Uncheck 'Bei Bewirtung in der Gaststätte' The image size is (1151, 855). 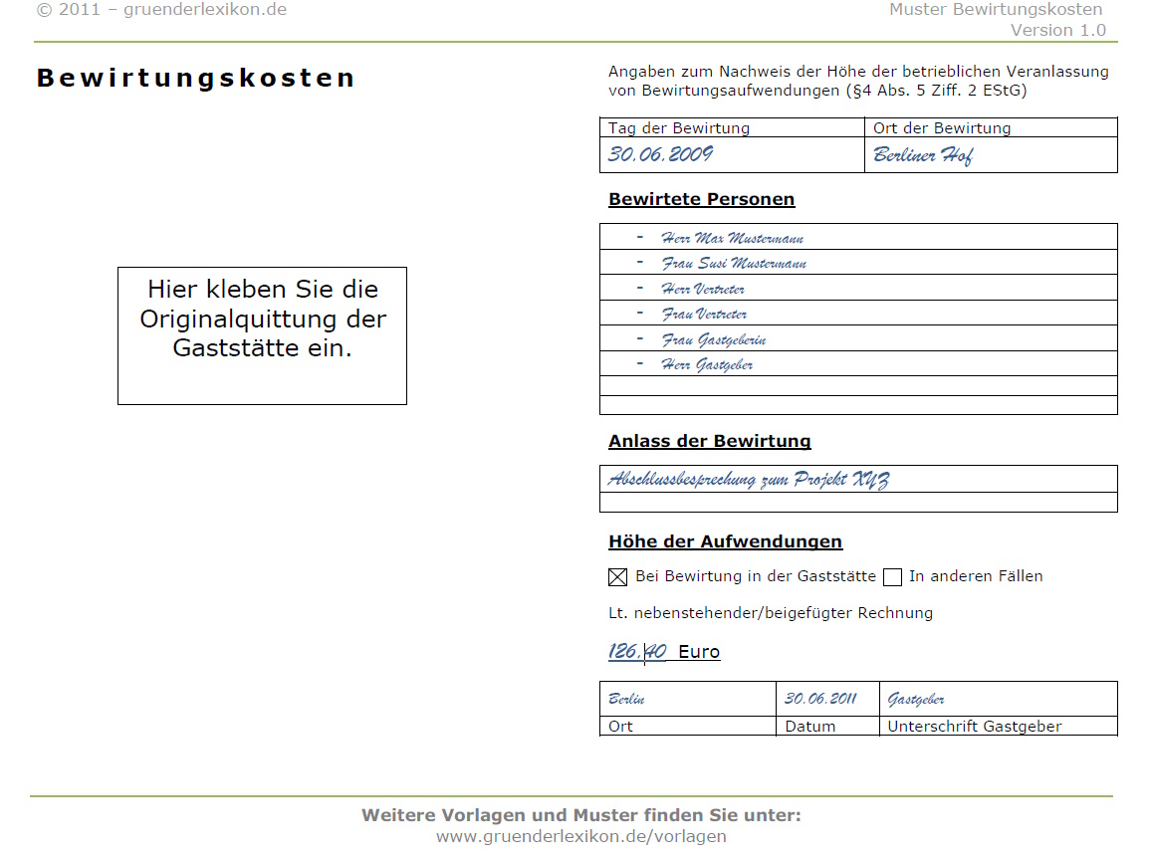point(616,577)
